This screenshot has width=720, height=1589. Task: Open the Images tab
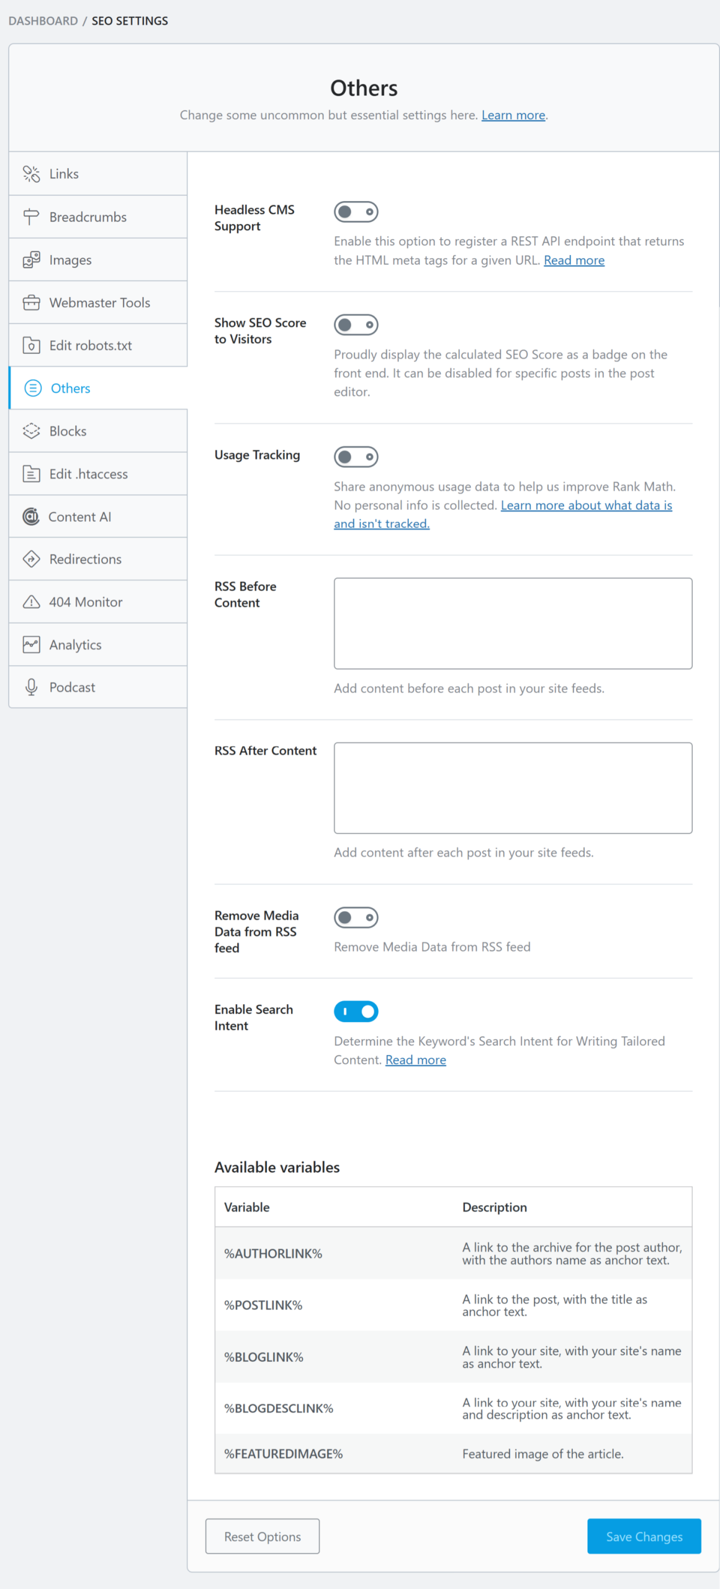coord(98,259)
